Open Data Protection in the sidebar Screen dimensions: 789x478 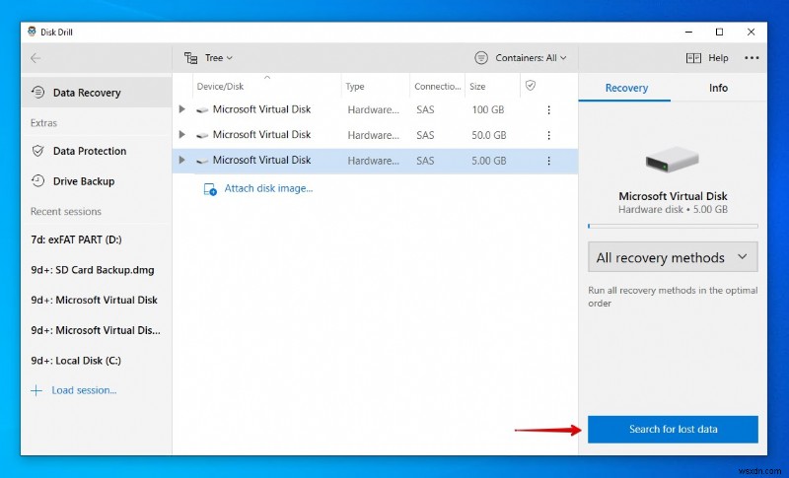tap(89, 151)
